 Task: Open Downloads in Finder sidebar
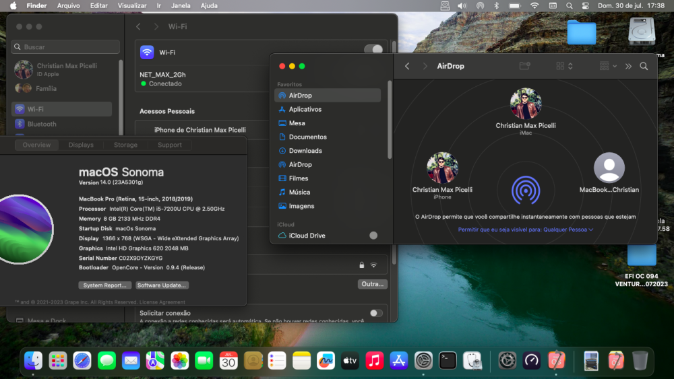328,151
